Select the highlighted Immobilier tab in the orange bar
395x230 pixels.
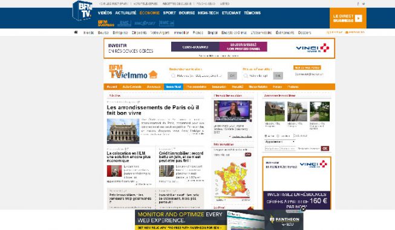pyautogui.click(x=174, y=87)
